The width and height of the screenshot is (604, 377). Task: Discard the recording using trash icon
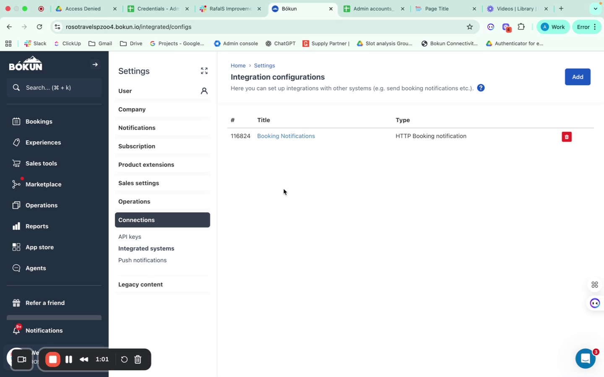138,359
